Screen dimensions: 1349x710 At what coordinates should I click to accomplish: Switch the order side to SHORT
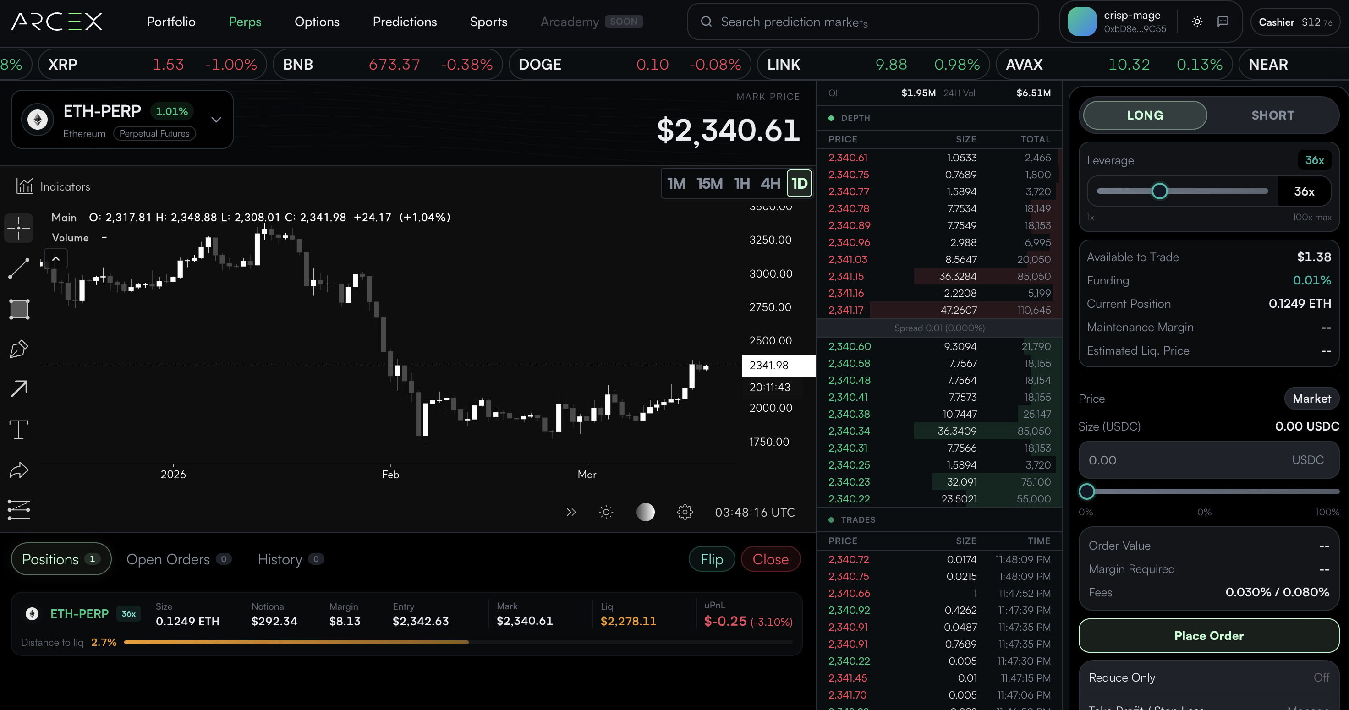[x=1273, y=115]
